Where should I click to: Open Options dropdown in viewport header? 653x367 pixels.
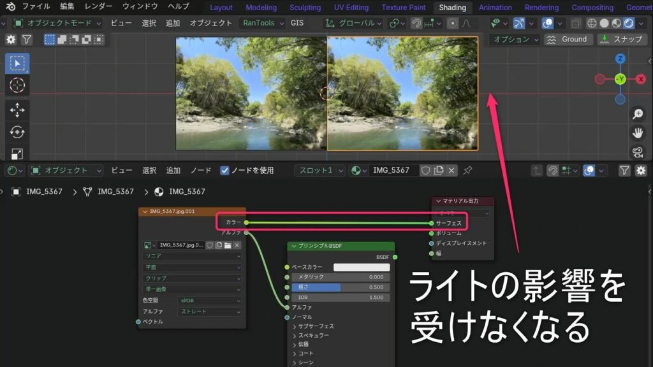pyautogui.click(x=515, y=40)
